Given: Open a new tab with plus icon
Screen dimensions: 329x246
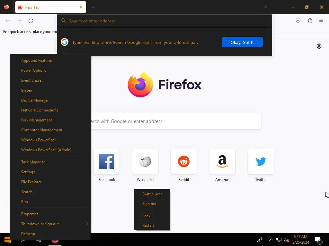Looking at the screenshot, I should (93, 7).
